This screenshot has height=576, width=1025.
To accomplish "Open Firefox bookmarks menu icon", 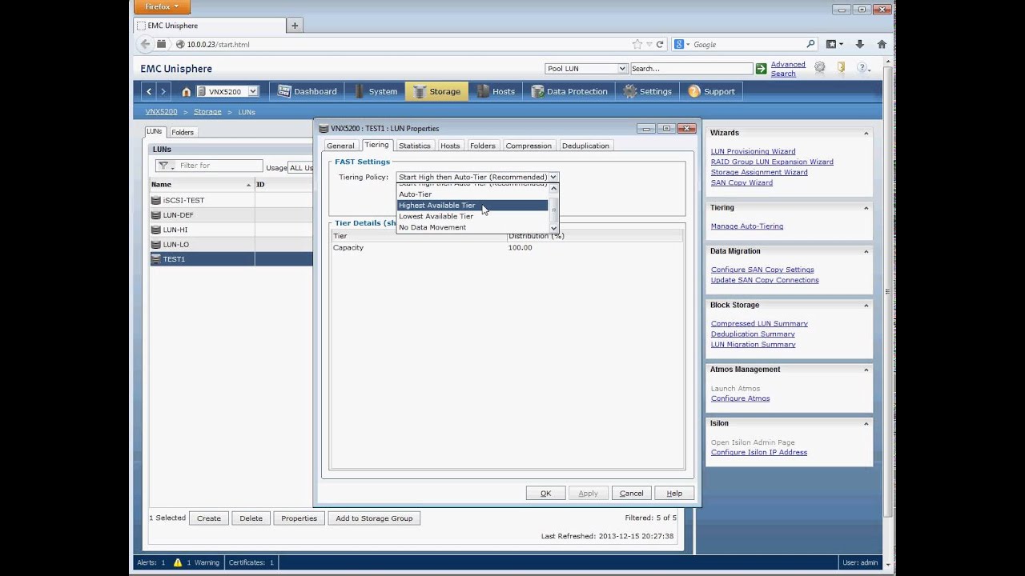I will [834, 45].
